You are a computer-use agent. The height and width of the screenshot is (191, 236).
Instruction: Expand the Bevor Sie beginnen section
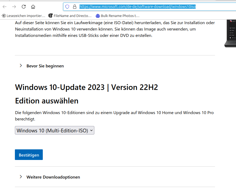click(x=45, y=66)
